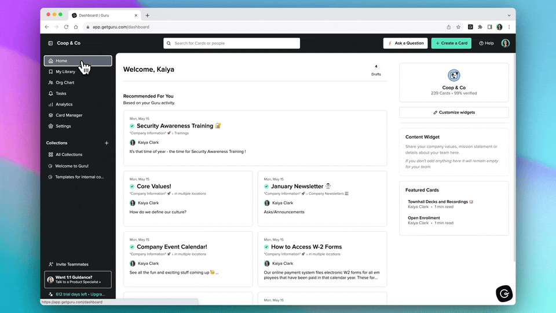The width and height of the screenshot is (556, 313).
Task: Toggle the browser side panel icon
Action: click(490, 27)
